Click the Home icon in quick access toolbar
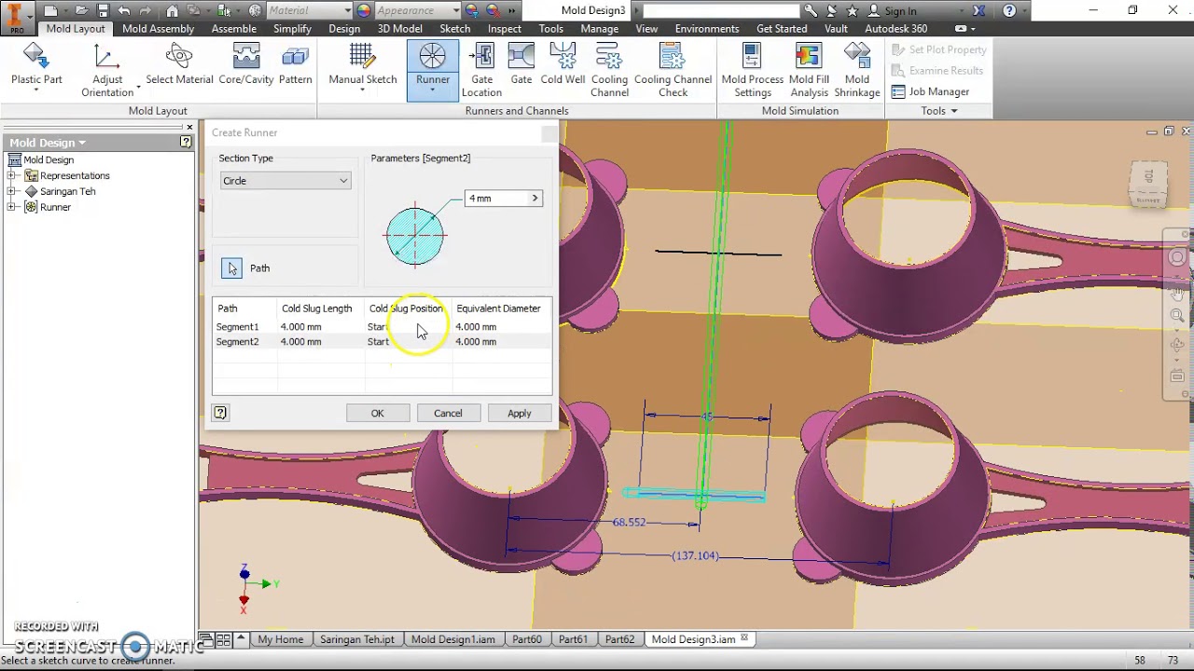Screen dimensions: 1194x671 pyautogui.click(x=172, y=10)
